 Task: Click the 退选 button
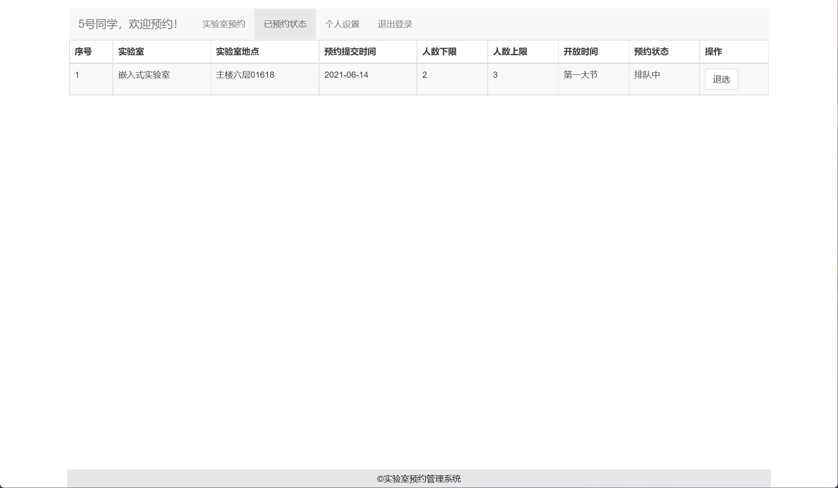tap(721, 79)
